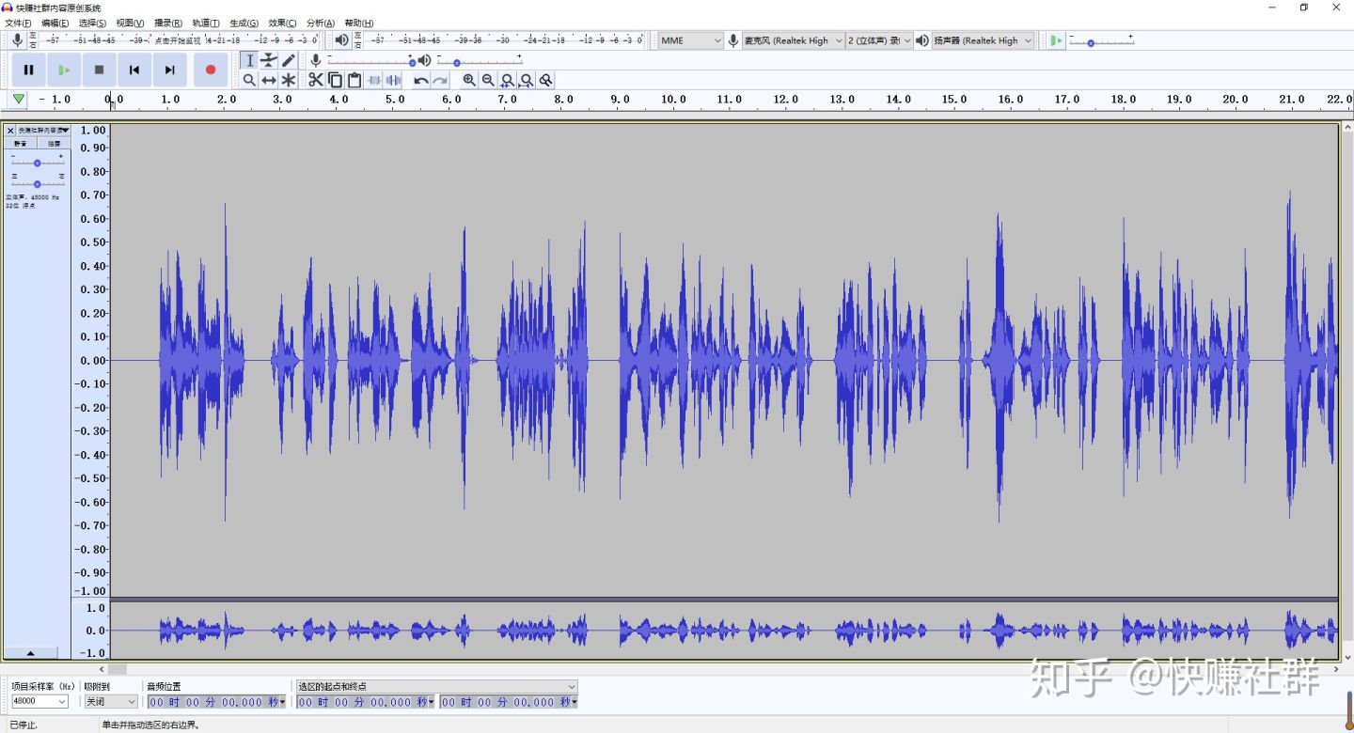Screen dimensions: 1354x733
Task: Open the track name dropdown menu
Action: (x=43, y=131)
